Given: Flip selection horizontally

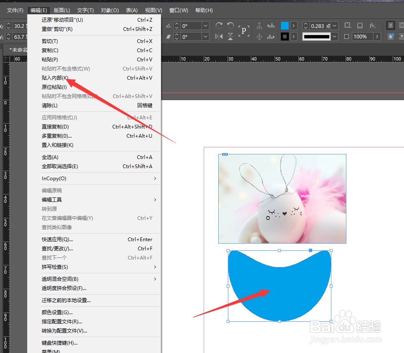Looking at the screenshot, I should 219,37.
